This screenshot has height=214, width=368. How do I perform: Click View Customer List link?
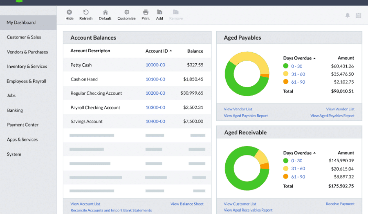point(240,204)
